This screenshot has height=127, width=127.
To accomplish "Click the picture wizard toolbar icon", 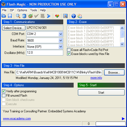I will [65, 16].
